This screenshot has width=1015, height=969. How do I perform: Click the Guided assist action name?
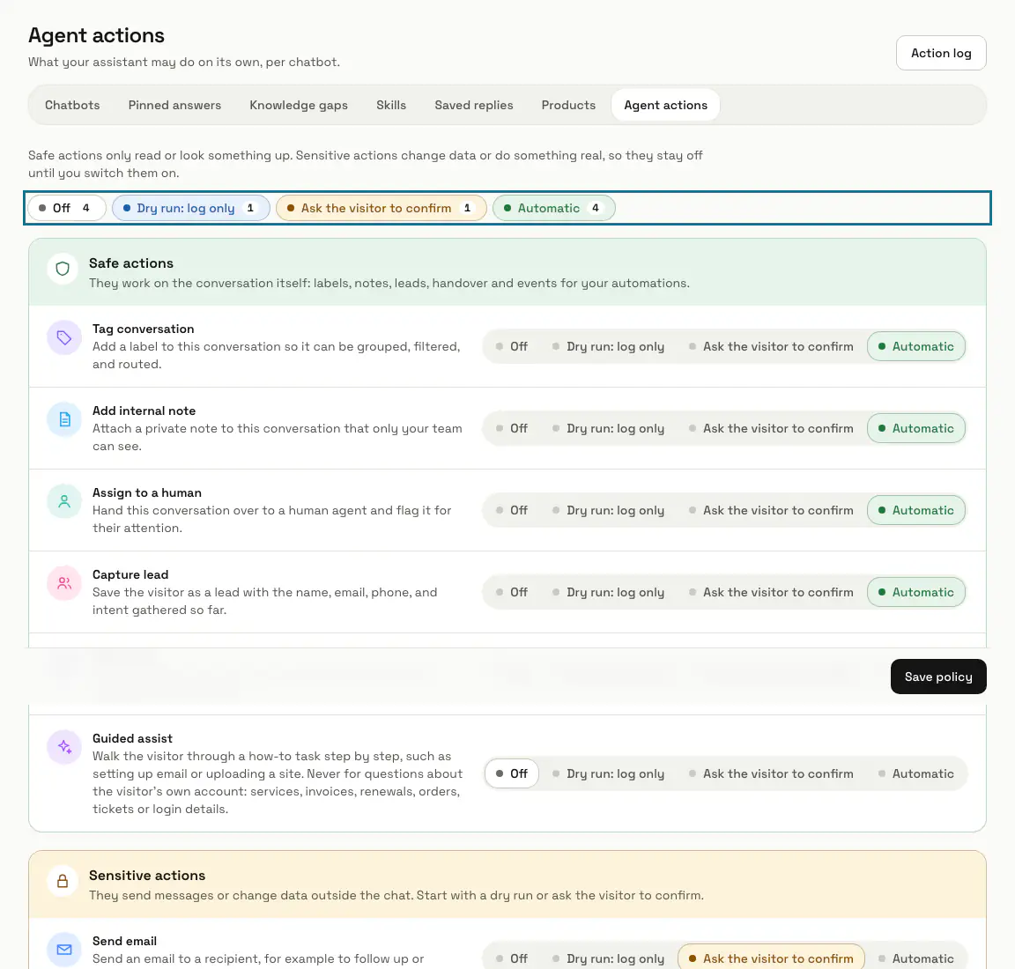coord(132,738)
